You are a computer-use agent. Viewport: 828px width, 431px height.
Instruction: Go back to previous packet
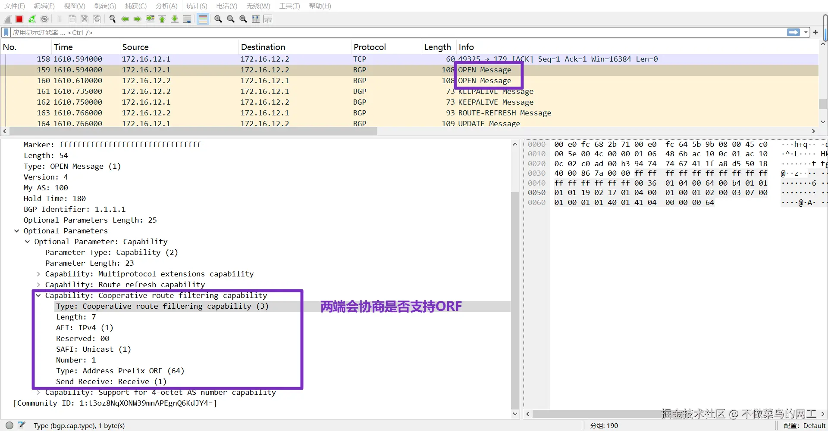[125, 19]
